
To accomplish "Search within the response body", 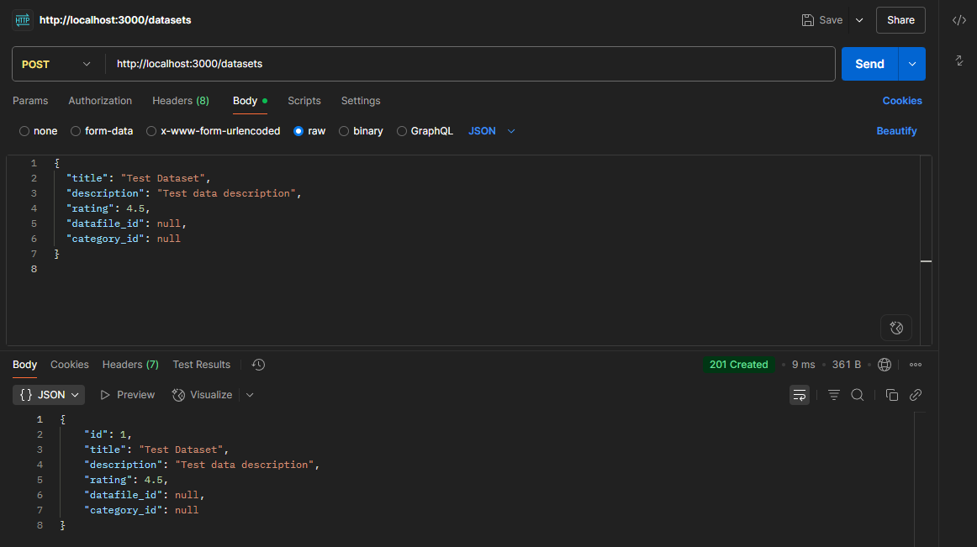I will (858, 395).
